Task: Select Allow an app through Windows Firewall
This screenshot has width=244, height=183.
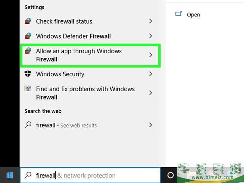Action: point(79,55)
